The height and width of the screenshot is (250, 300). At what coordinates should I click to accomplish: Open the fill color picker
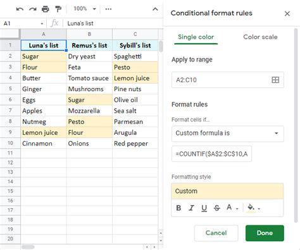point(253,208)
